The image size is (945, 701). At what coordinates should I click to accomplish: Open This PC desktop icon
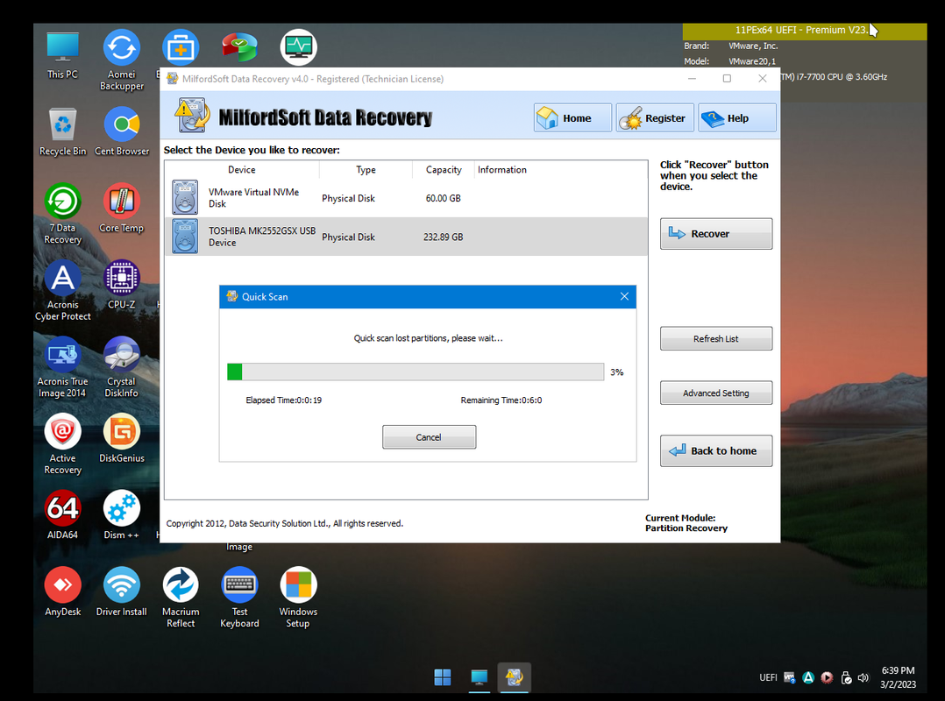pos(63,55)
